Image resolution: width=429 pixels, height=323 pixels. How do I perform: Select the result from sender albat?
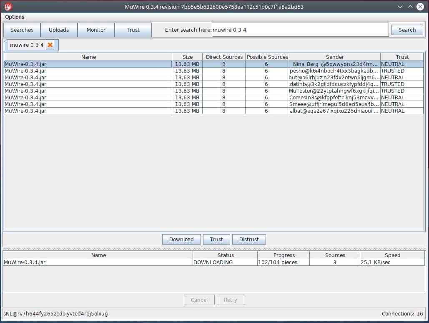point(214,111)
